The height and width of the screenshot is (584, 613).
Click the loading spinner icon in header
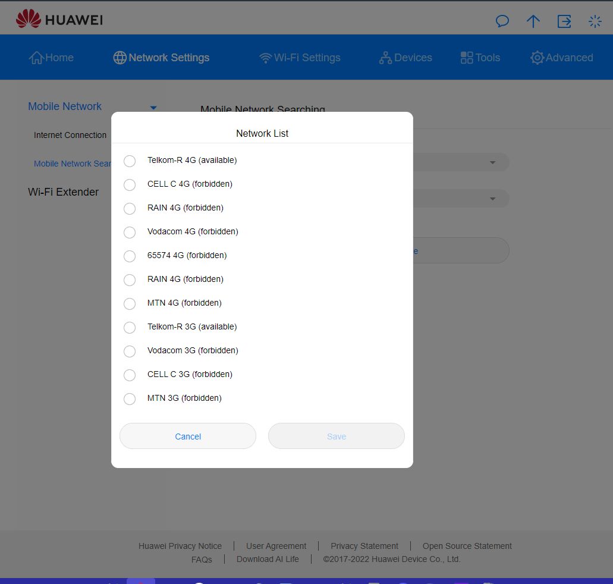(595, 21)
